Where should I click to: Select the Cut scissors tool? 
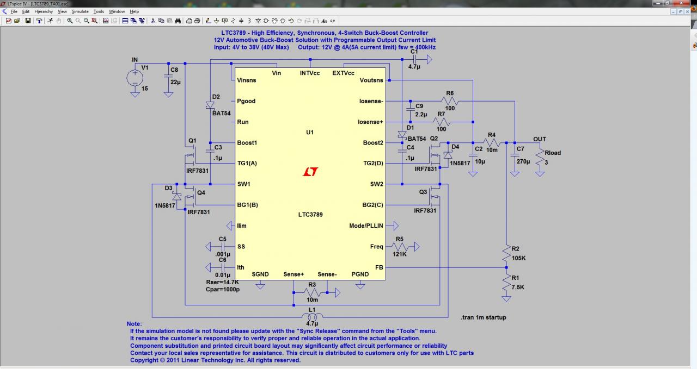153,21
